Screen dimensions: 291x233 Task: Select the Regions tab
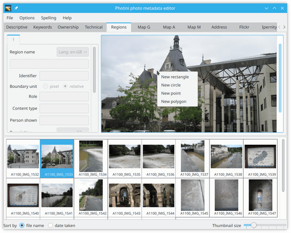[119, 27]
